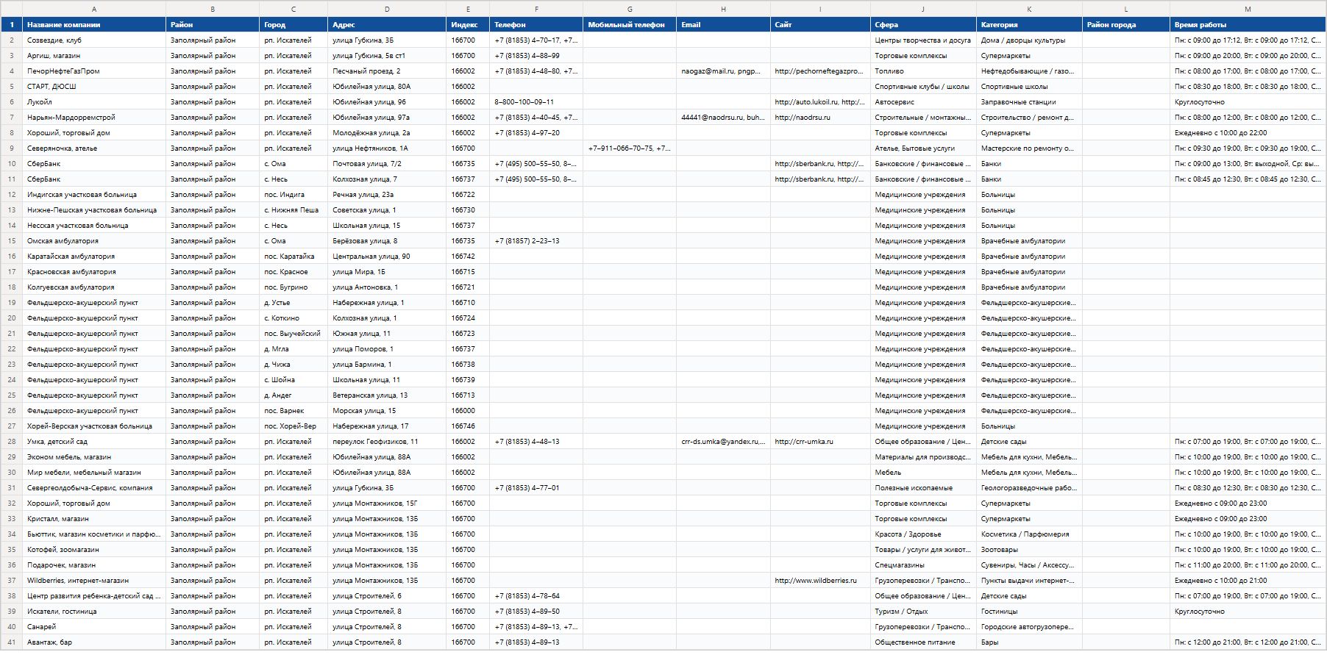Select the cell "Нарьян-Мардорремстрой"
The height and width of the screenshot is (663, 1327).
(94, 118)
